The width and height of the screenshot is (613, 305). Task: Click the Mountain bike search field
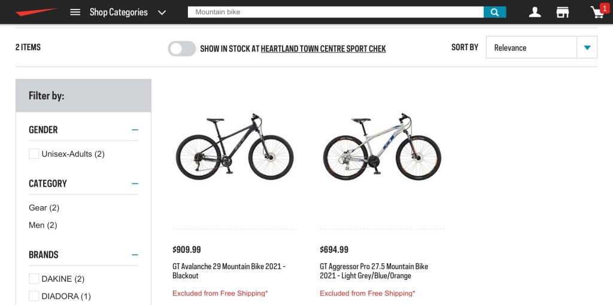(x=335, y=12)
